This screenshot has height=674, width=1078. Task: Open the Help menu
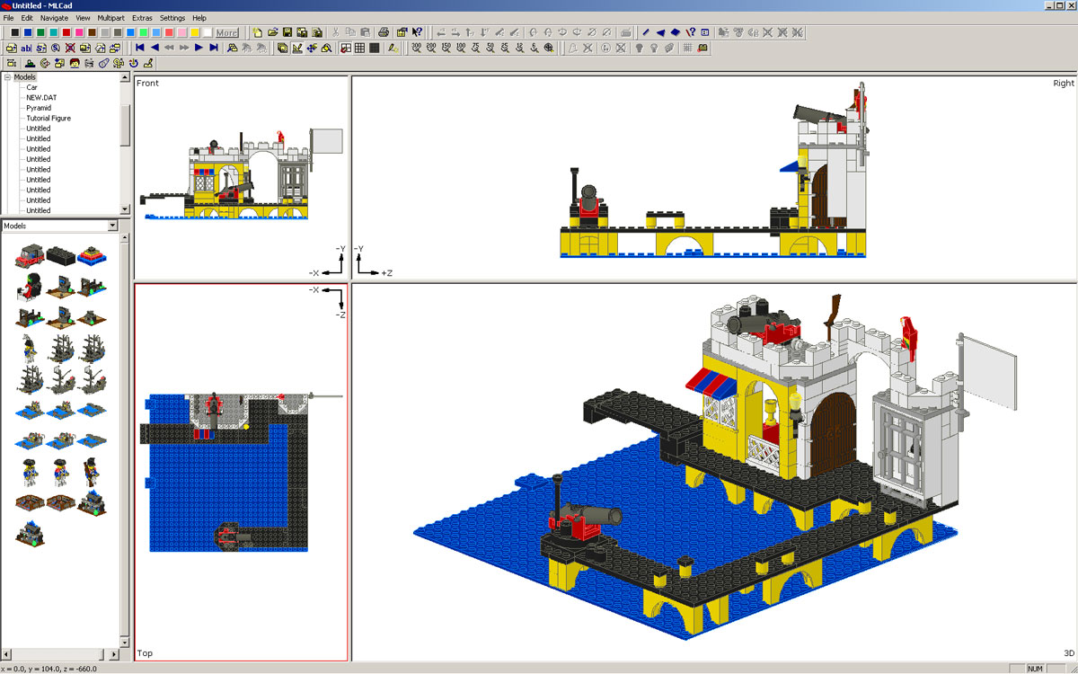tap(199, 18)
